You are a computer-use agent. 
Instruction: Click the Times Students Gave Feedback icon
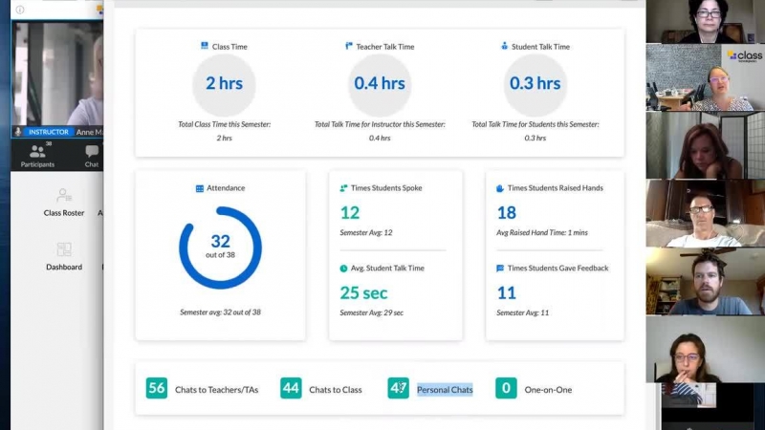500,269
